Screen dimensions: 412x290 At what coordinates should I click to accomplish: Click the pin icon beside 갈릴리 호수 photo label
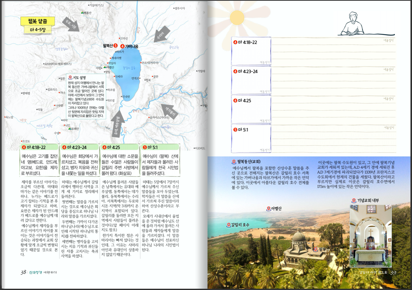click(x=229, y=225)
